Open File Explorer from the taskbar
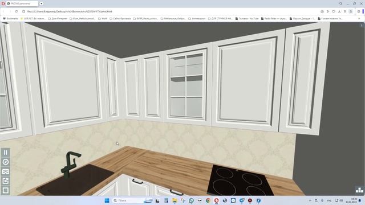Screen dimensions: 365x205 175,200
